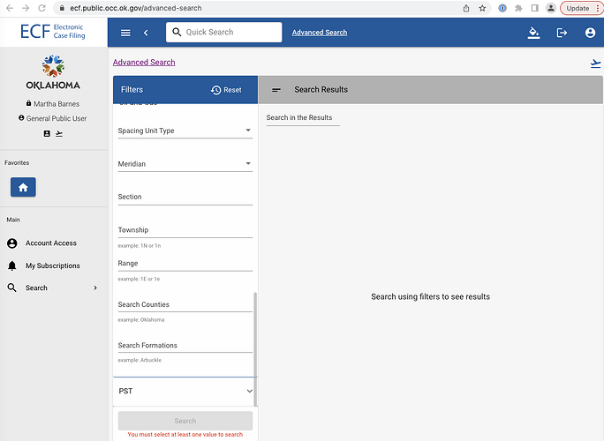Click the browser Update button
The image size is (604, 441).
pyautogui.click(x=581, y=8)
